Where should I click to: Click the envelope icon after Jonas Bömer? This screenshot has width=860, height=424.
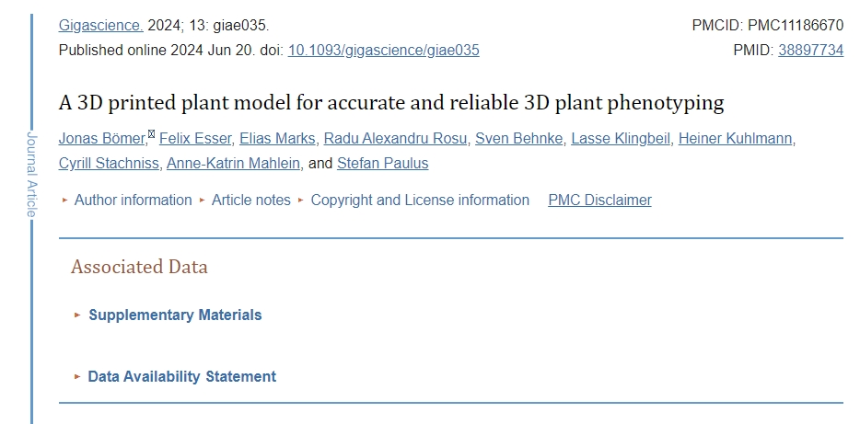(x=151, y=134)
